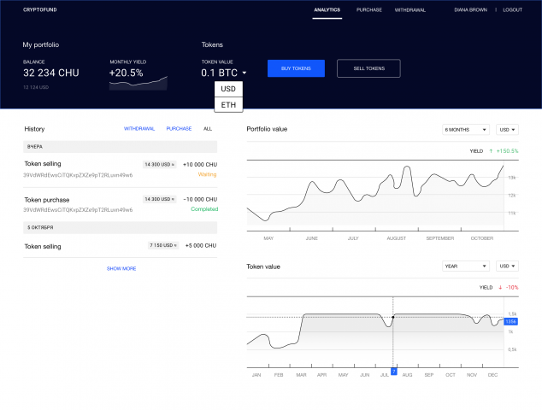
Task: Open the Analytics tab
Action: pos(327,9)
